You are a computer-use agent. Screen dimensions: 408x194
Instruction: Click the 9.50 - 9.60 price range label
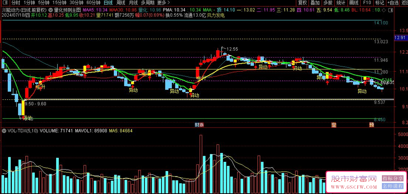click(35, 104)
